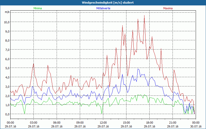Click the 5,0 y-axis value
The image size is (206, 129).
point(7,68)
